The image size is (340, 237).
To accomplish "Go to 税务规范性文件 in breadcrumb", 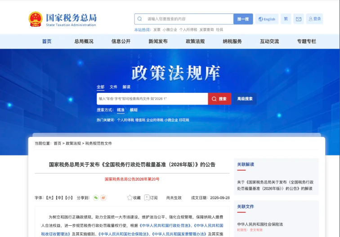I will pyautogui.click(x=98, y=143).
